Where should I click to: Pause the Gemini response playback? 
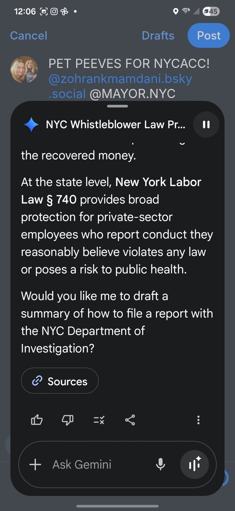click(x=206, y=124)
